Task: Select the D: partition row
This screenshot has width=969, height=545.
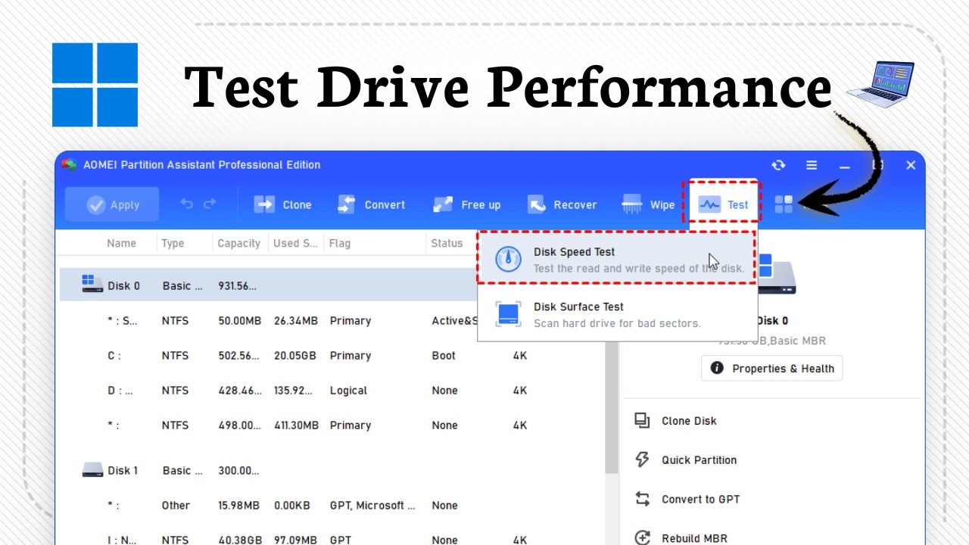Action: (x=333, y=391)
